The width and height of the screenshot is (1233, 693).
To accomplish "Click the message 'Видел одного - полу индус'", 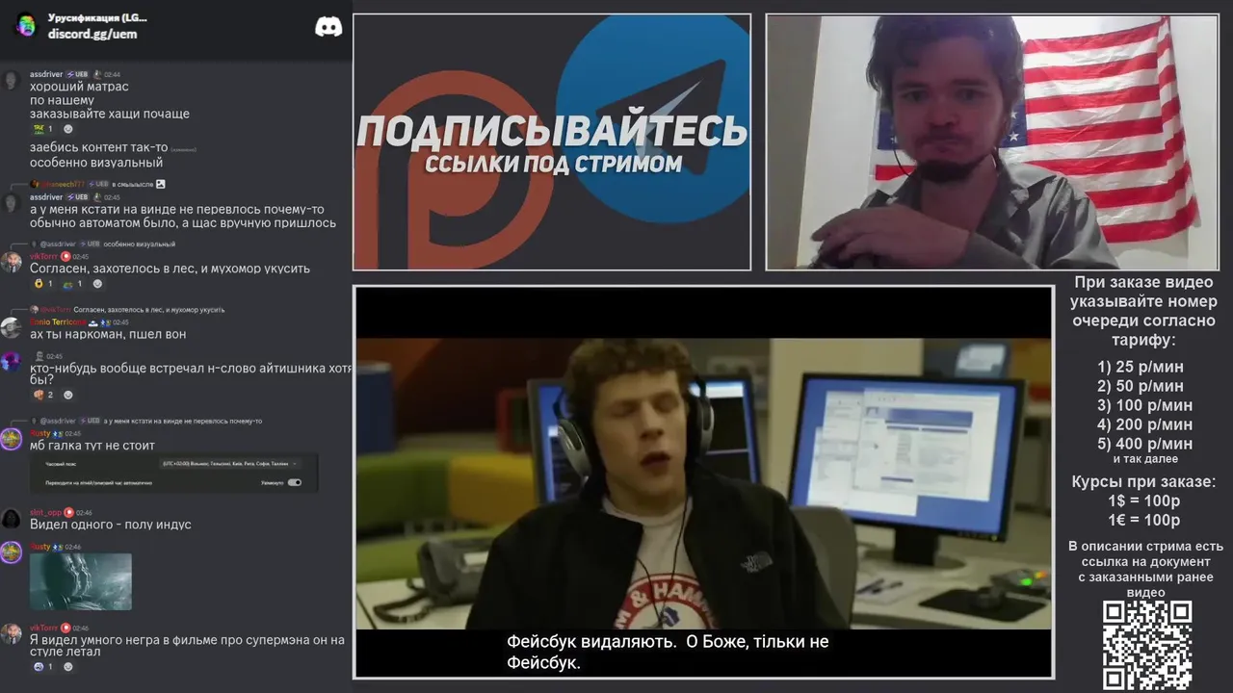I will (x=111, y=525).
